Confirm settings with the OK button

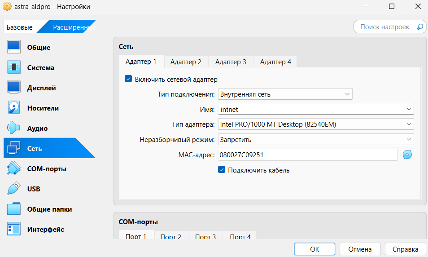(x=314, y=249)
